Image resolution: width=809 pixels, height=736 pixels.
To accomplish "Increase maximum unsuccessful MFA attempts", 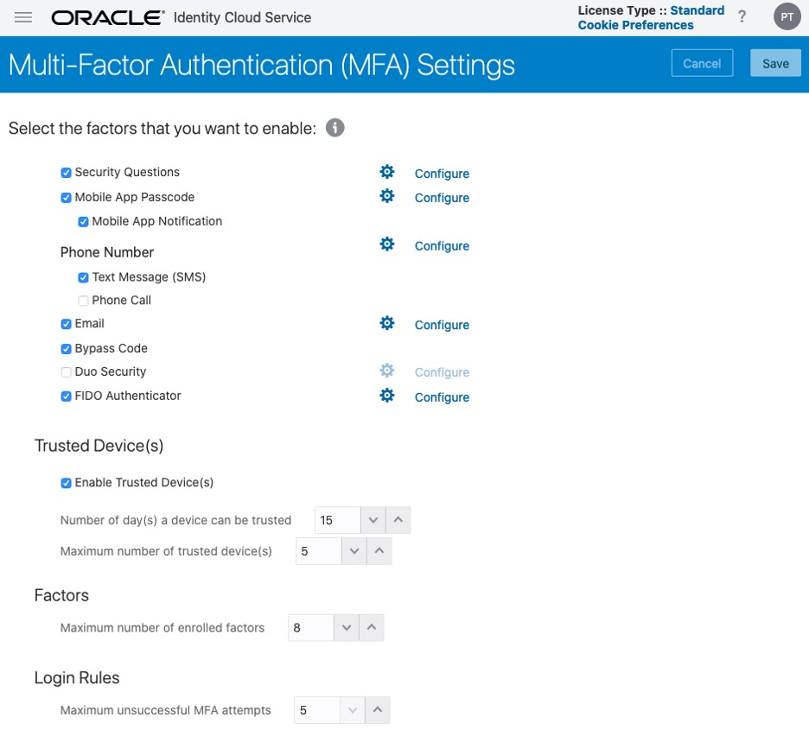I will click(378, 711).
